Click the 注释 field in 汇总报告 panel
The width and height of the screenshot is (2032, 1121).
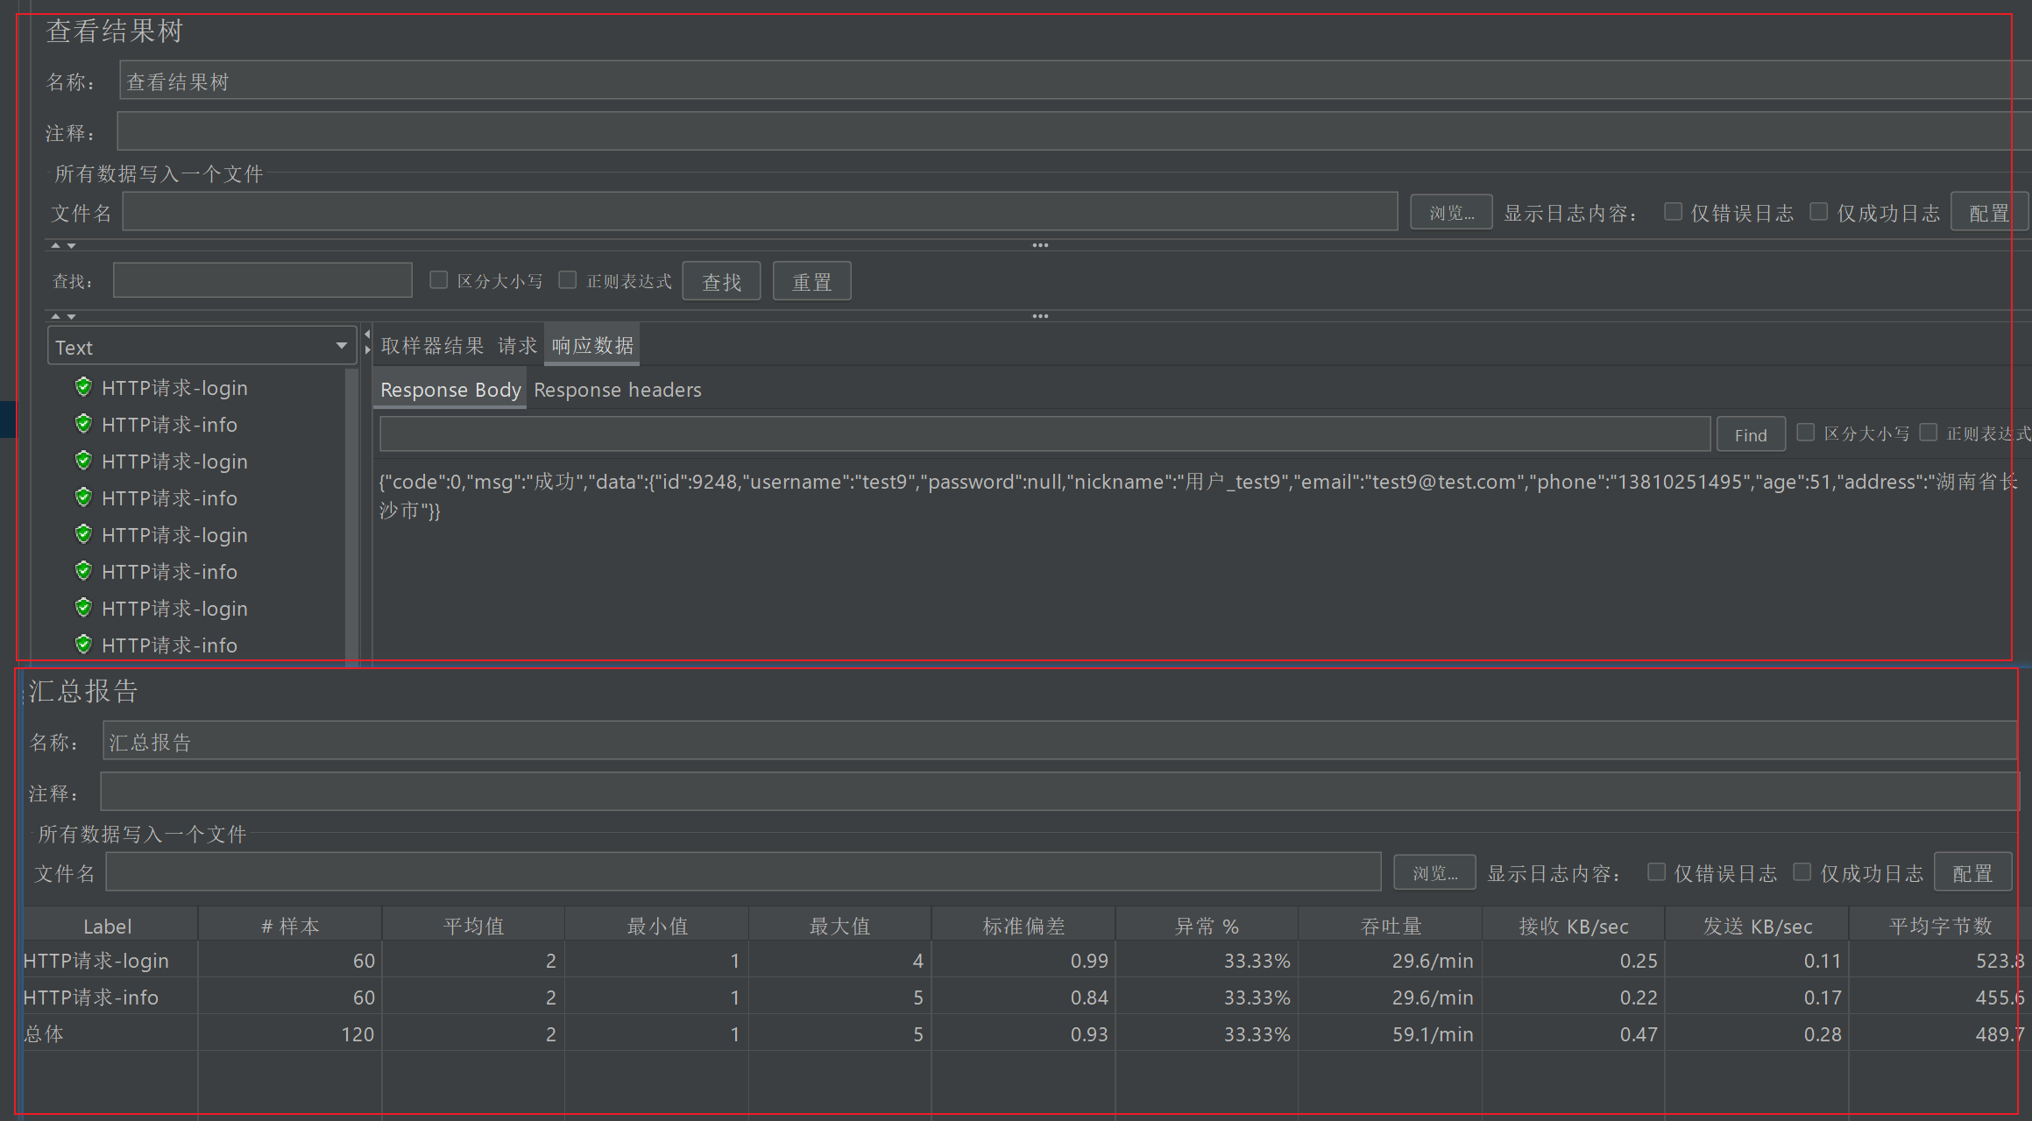point(1059,792)
